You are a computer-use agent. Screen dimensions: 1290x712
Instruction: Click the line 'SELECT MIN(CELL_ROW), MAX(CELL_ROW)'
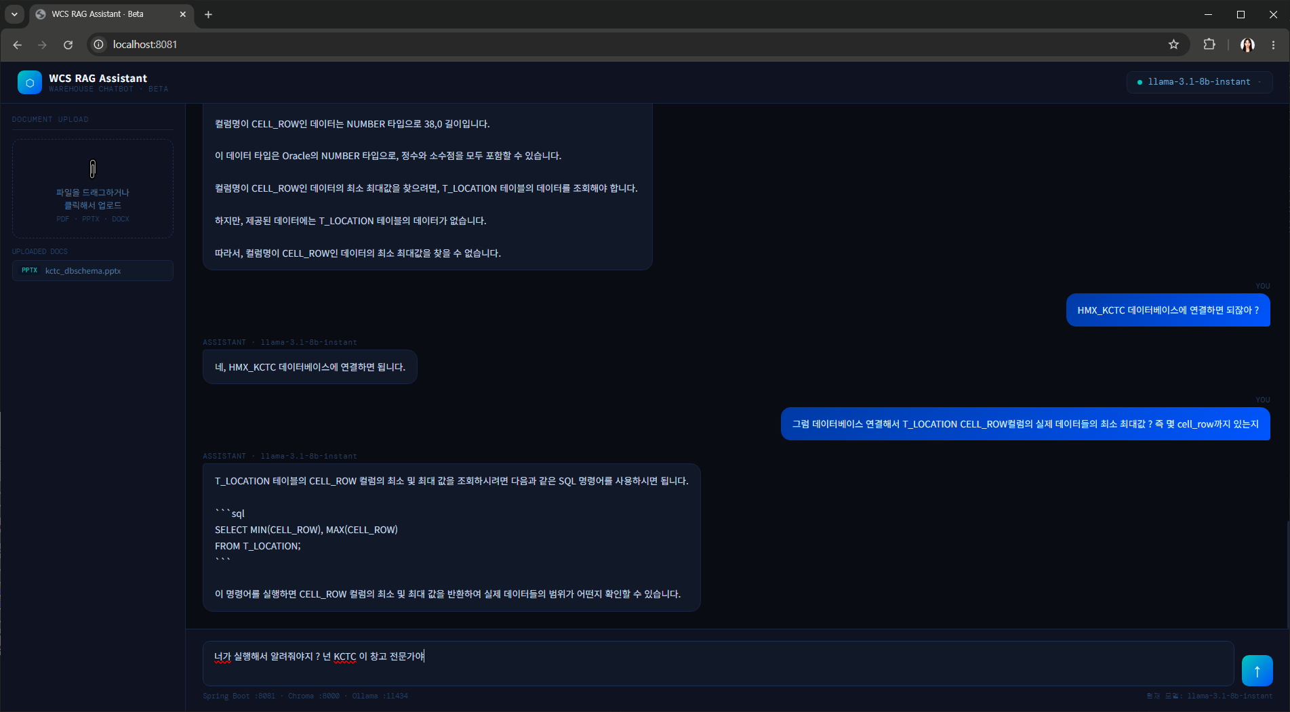(x=306, y=530)
